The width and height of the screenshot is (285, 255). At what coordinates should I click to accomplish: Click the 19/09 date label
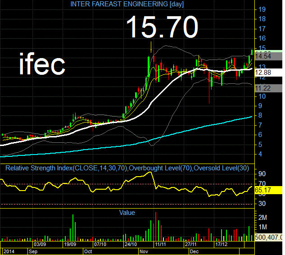pos(70,244)
